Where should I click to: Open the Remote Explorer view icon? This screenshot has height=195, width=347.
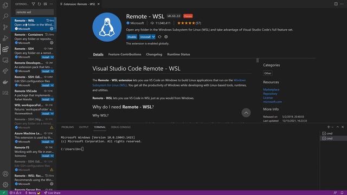[x=5, y=60]
